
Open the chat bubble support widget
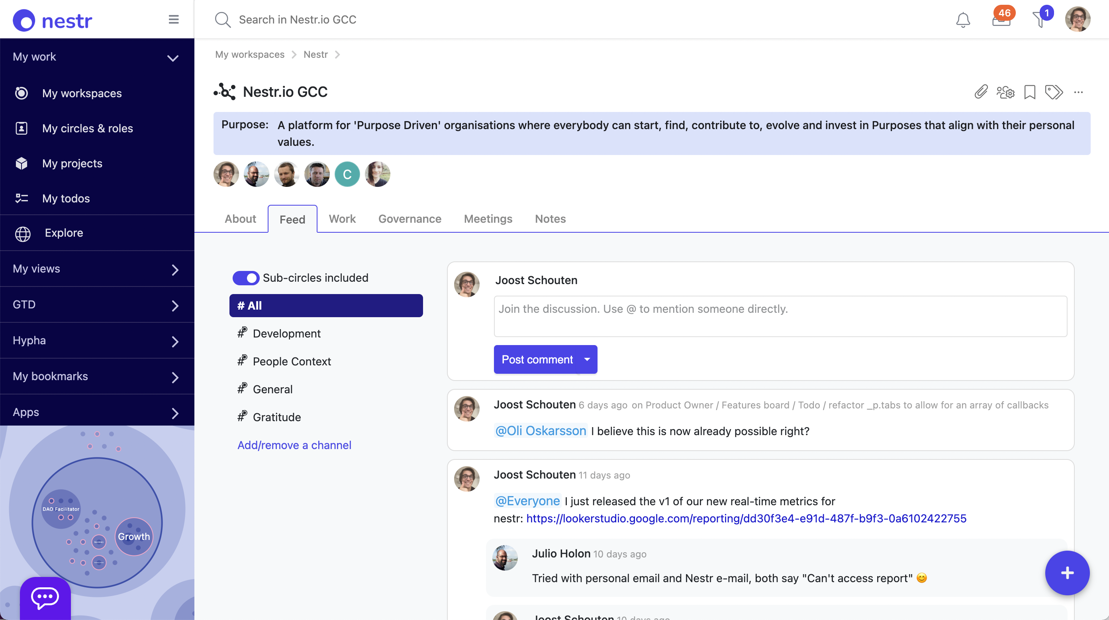pyautogui.click(x=45, y=598)
